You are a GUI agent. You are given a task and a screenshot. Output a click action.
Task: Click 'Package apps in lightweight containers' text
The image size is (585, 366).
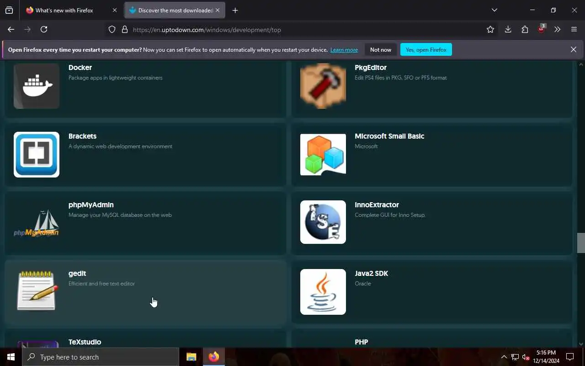pyautogui.click(x=115, y=78)
